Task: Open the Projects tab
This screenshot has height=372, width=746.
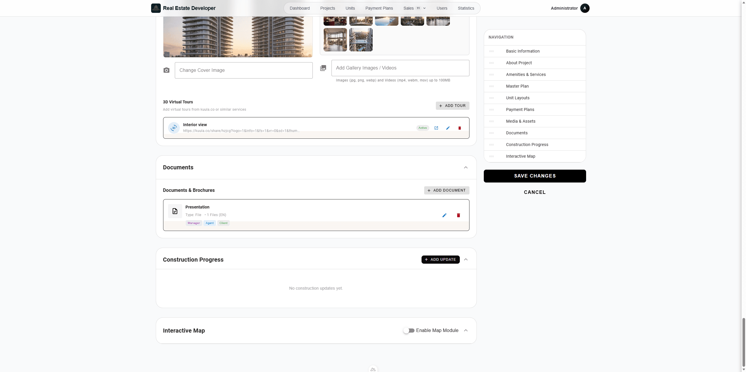Action: tap(327, 8)
